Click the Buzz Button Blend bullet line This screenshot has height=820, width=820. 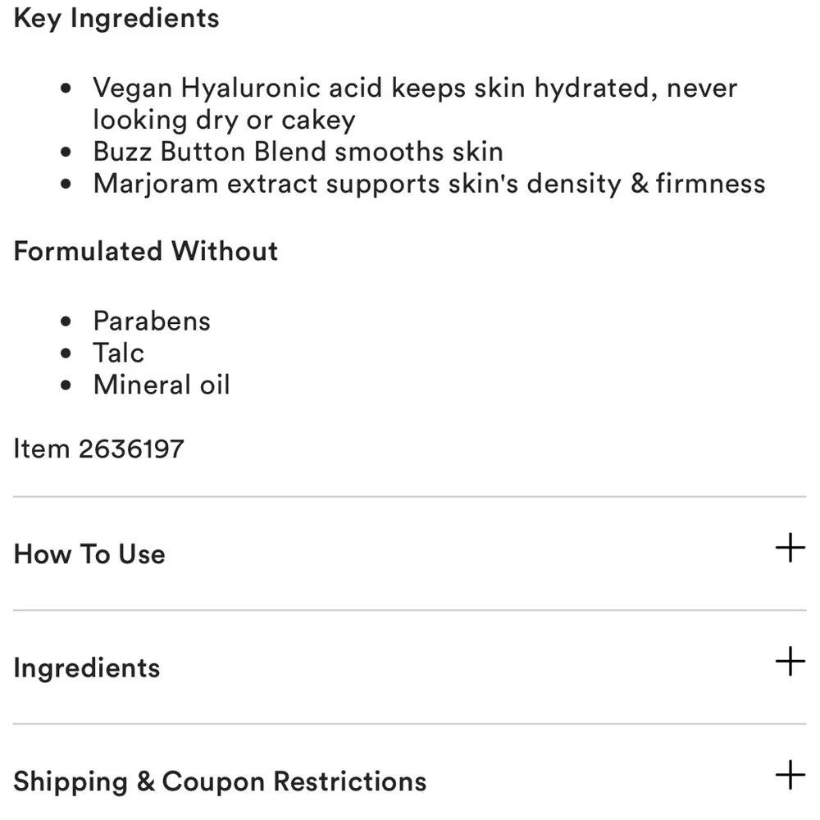pos(298,152)
